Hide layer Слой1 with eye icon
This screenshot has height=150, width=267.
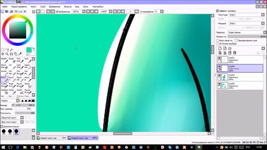[x=219, y=58]
